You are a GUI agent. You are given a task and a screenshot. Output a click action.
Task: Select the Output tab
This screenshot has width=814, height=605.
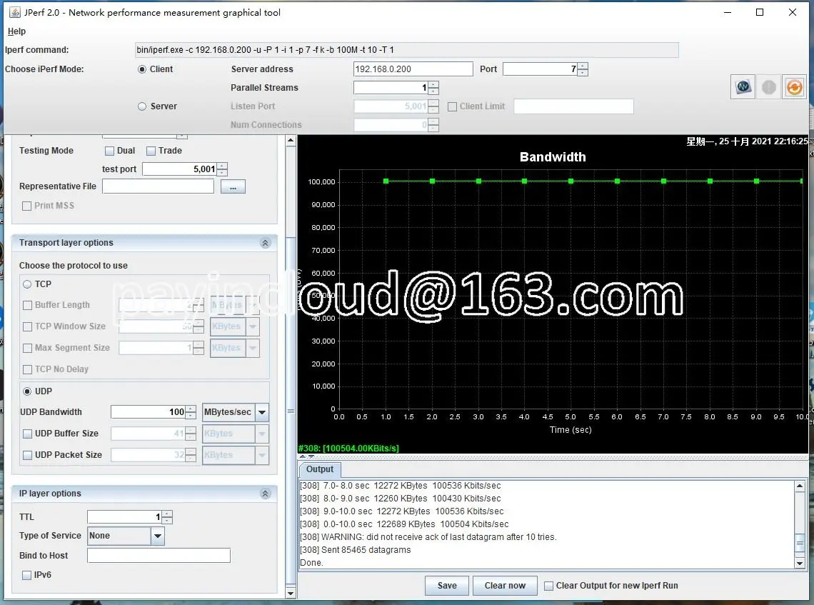320,469
